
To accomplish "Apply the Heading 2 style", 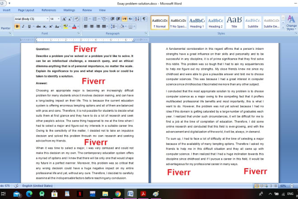I will 215,23.
